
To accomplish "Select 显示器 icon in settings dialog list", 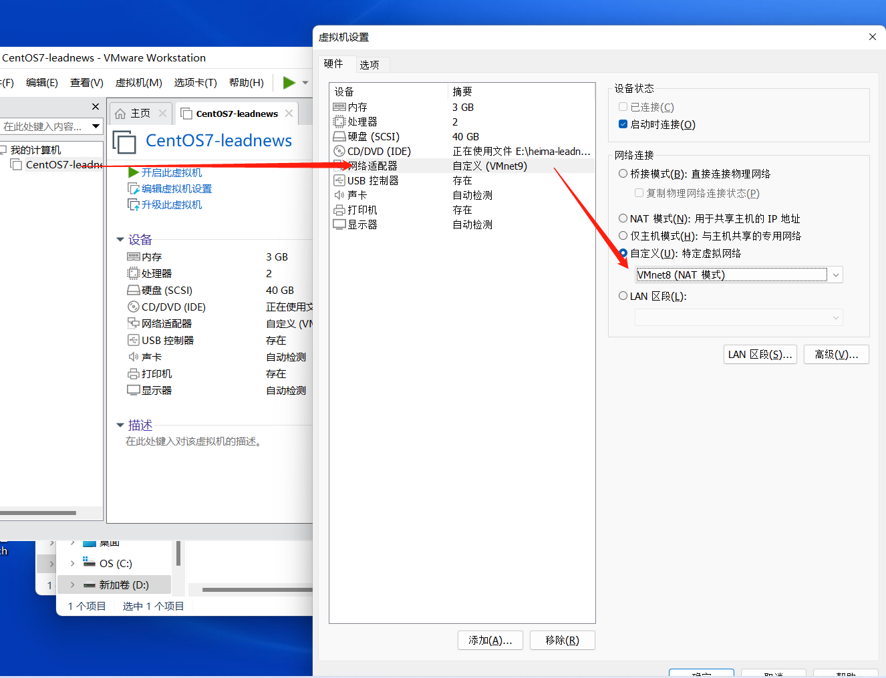I will tap(339, 224).
